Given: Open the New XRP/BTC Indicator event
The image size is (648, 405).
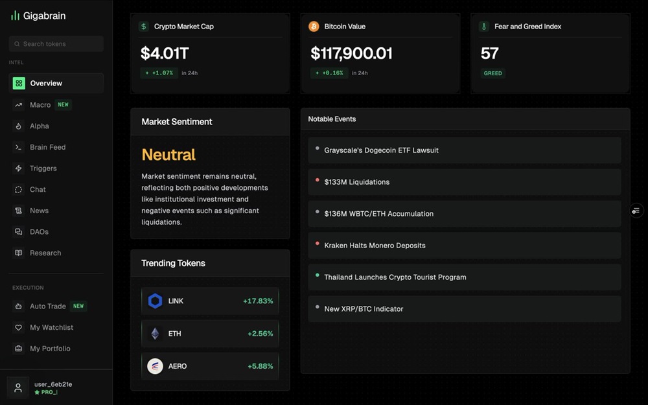Looking at the screenshot, I should coord(465,308).
